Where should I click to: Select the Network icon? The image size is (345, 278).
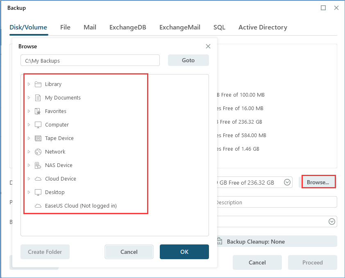37,151
